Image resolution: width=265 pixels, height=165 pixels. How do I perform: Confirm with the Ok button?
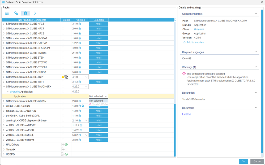243,162
